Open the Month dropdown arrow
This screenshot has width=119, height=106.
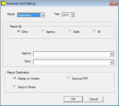[x=43, y=15]
